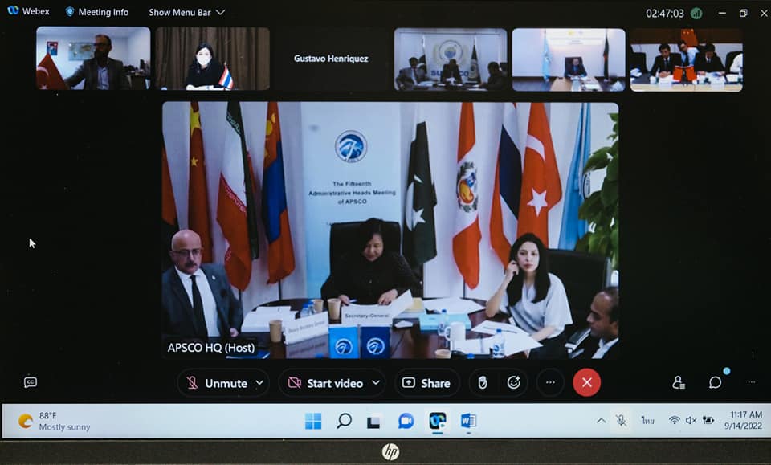The width and height of the screenshot is (771, 465).
Task: Expand the video options arrow beside Start video
Action: point(375,383)
